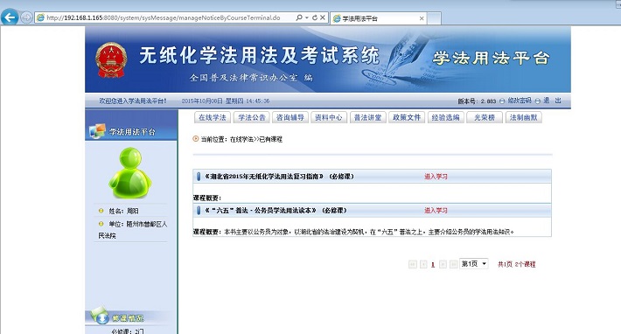This screenshot has width=621, height=334.
Task: Click the URL address field
Action: tap(164, 17)
